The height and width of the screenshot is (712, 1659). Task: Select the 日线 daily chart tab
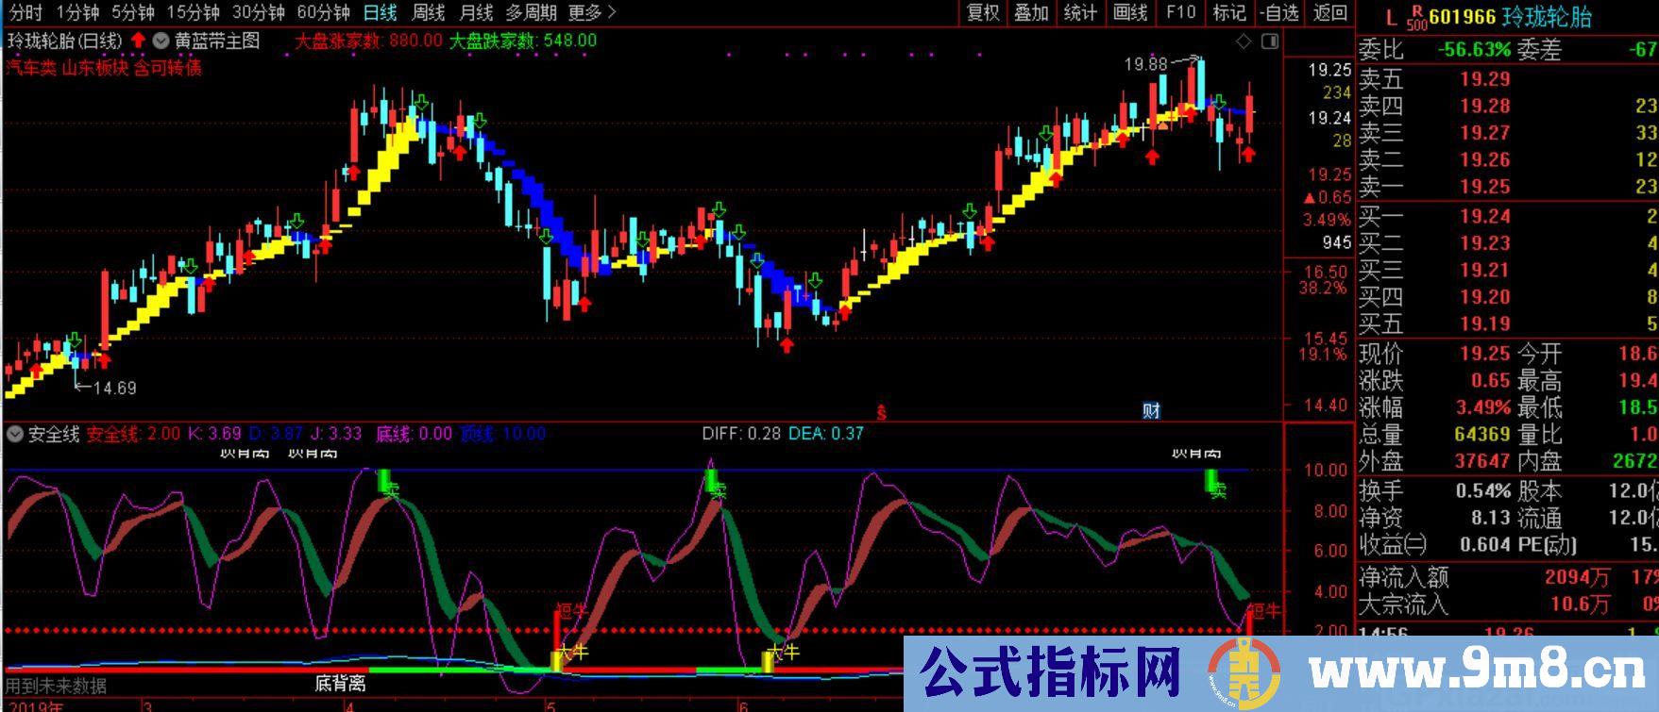(x=381, y=12)
